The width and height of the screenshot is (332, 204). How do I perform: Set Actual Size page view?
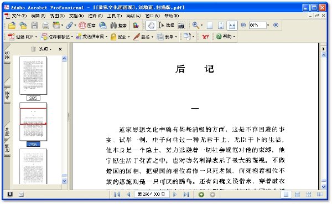coord(210,25)
